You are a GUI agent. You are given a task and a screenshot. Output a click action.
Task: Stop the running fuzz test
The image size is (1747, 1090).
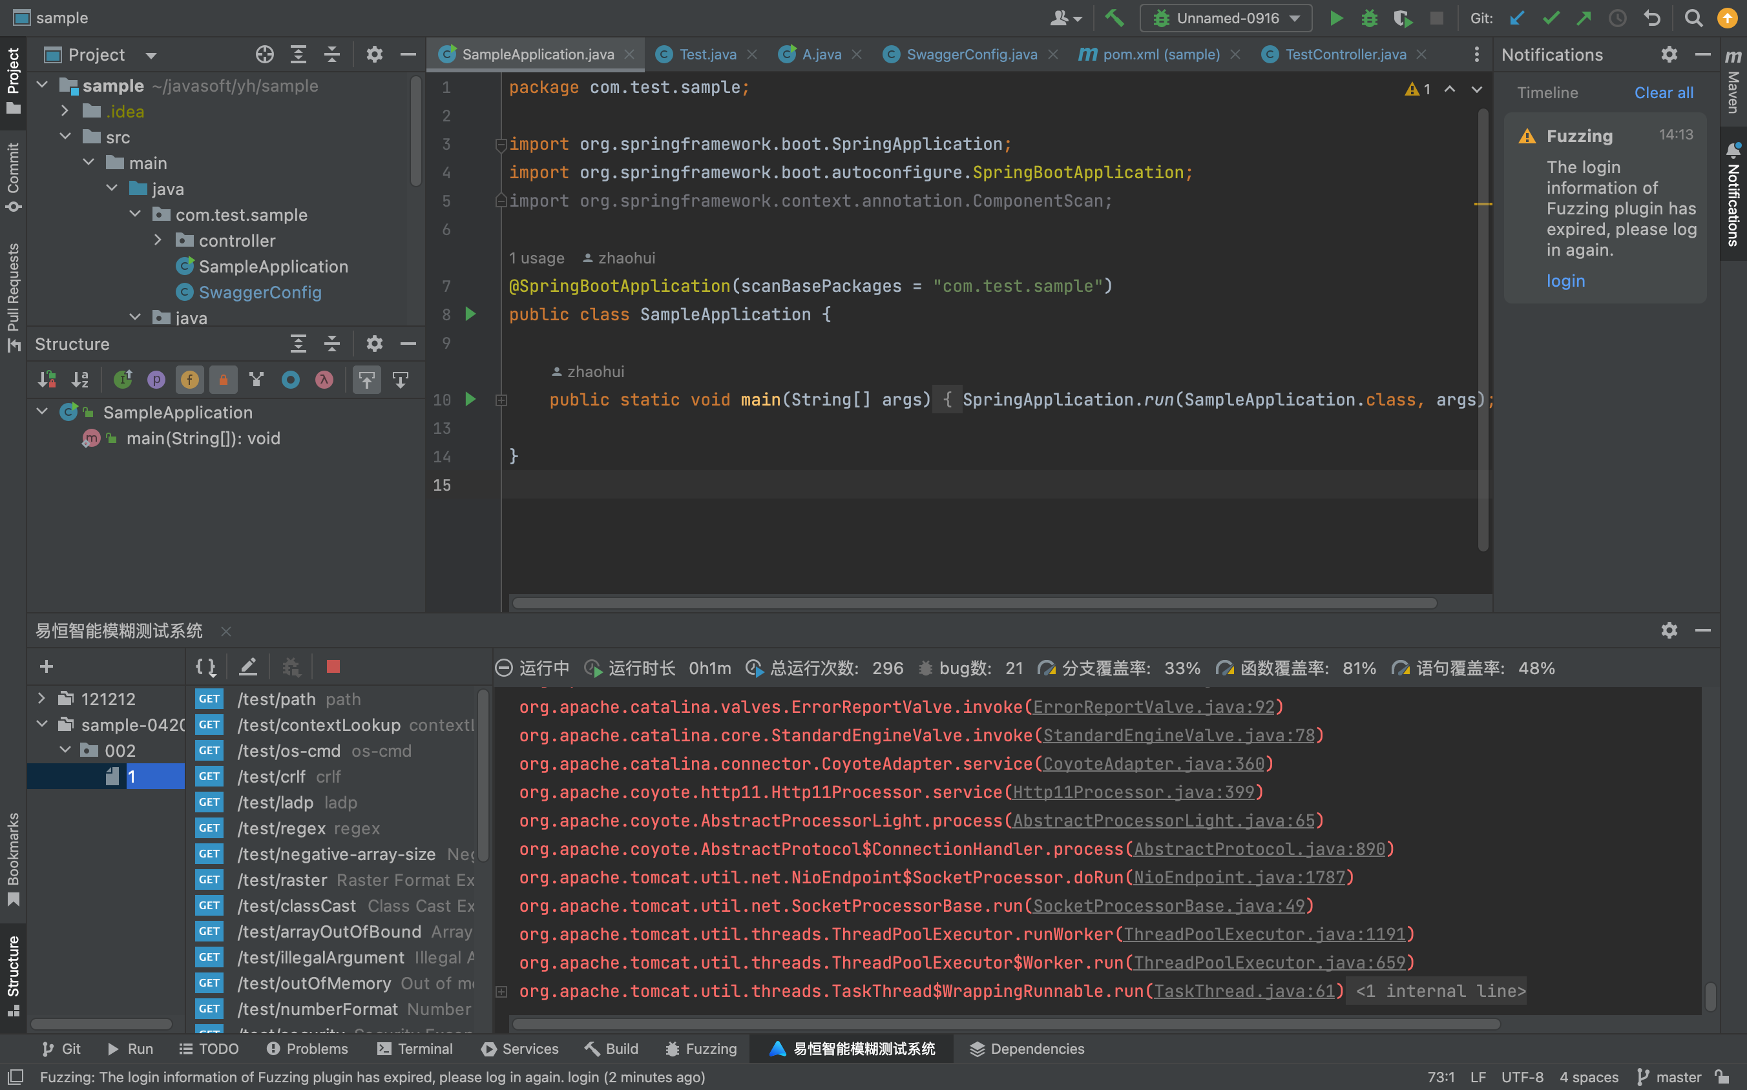click(333, 667)
